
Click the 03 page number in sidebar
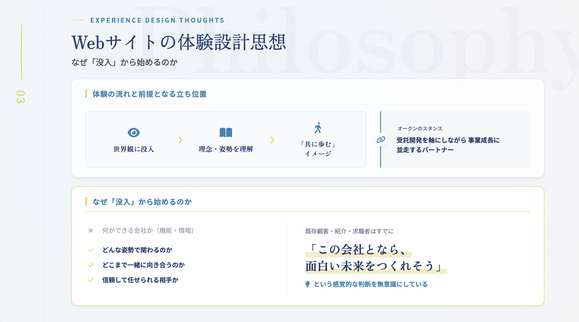pyautogui.click(x=20, y=97)
